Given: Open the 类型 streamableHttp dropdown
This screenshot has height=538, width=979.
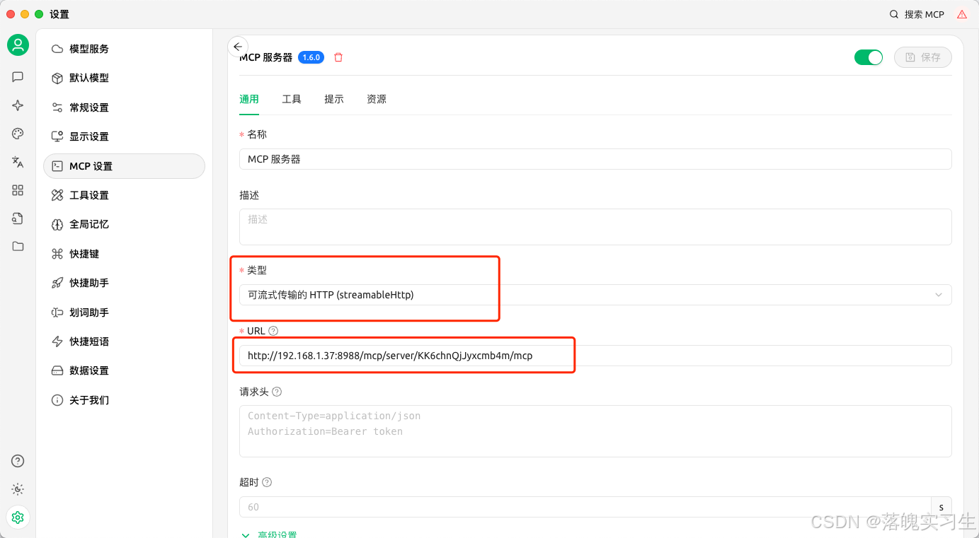Looking at the screenshot, I should [595, 295].
